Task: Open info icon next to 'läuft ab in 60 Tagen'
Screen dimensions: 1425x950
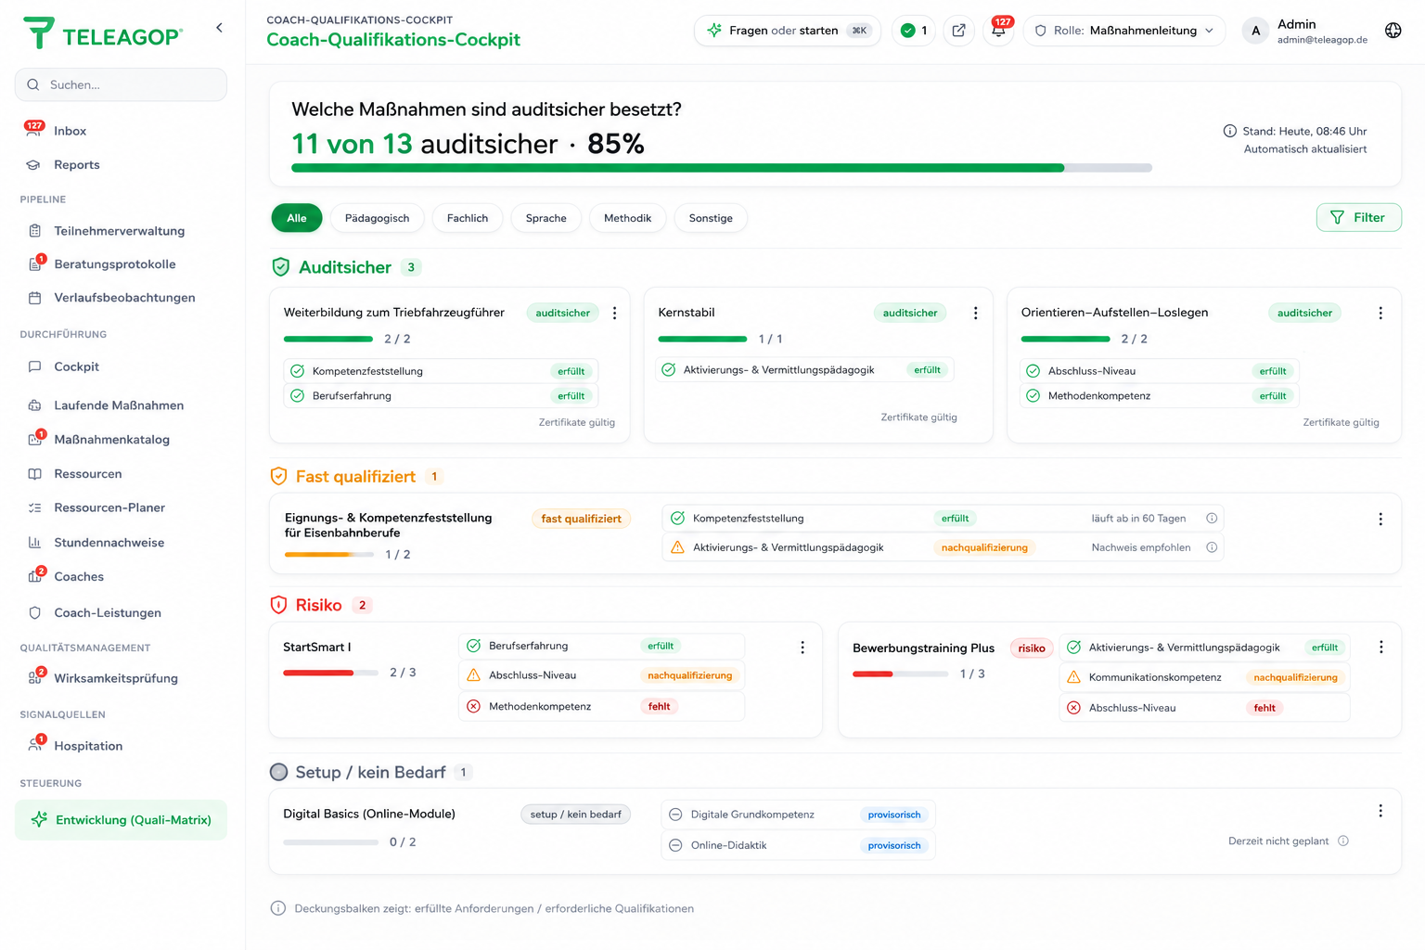Action: coord(1212,519)
